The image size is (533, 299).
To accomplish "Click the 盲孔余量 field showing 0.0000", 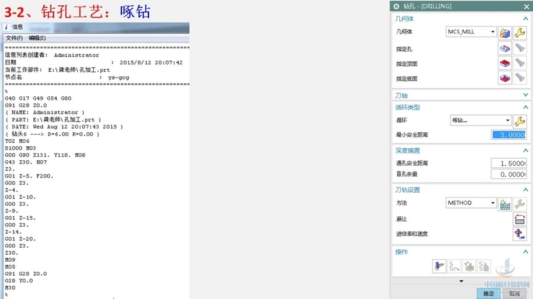I will pyautogui.click(x=508, y=174).
